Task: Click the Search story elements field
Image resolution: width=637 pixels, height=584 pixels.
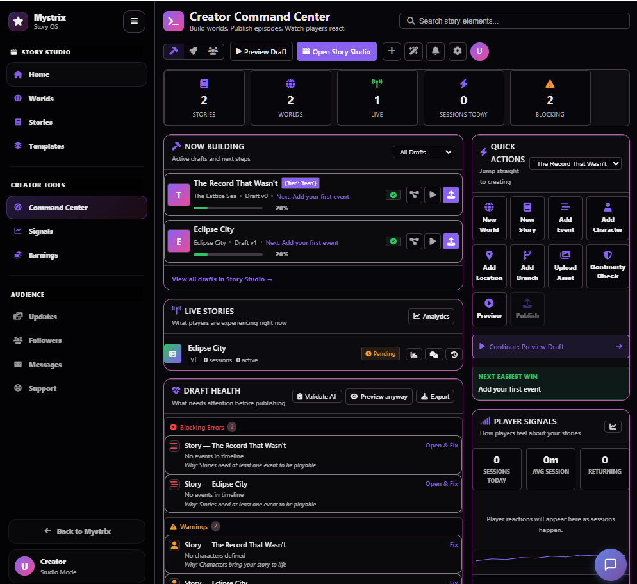Action: 514,21
